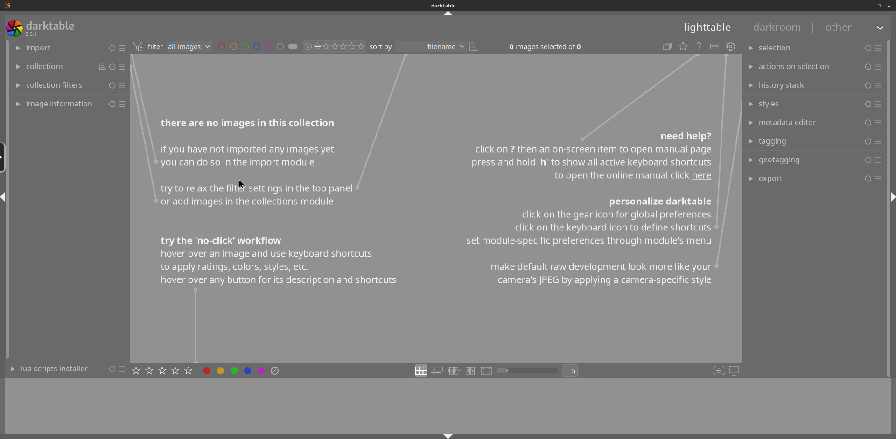Click the thumbnails-per-row number field

tap(570, 371)
